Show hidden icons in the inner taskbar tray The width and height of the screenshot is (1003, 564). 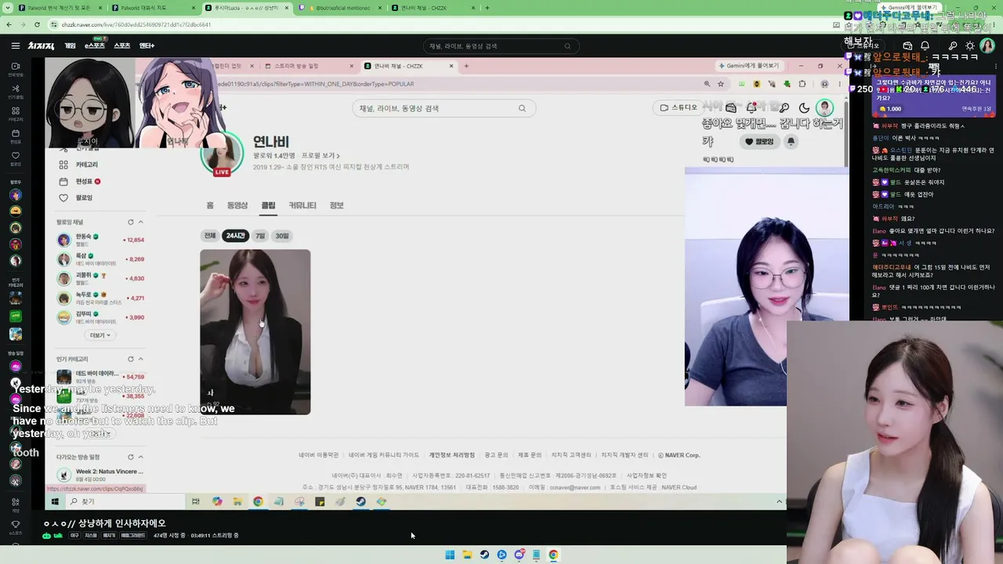779,501
